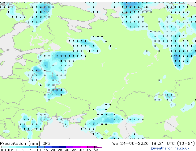Viewport: 196px width, 151px height.
Task: Select the 15 to 20 mm legend swatch
Action: point(48,147)
